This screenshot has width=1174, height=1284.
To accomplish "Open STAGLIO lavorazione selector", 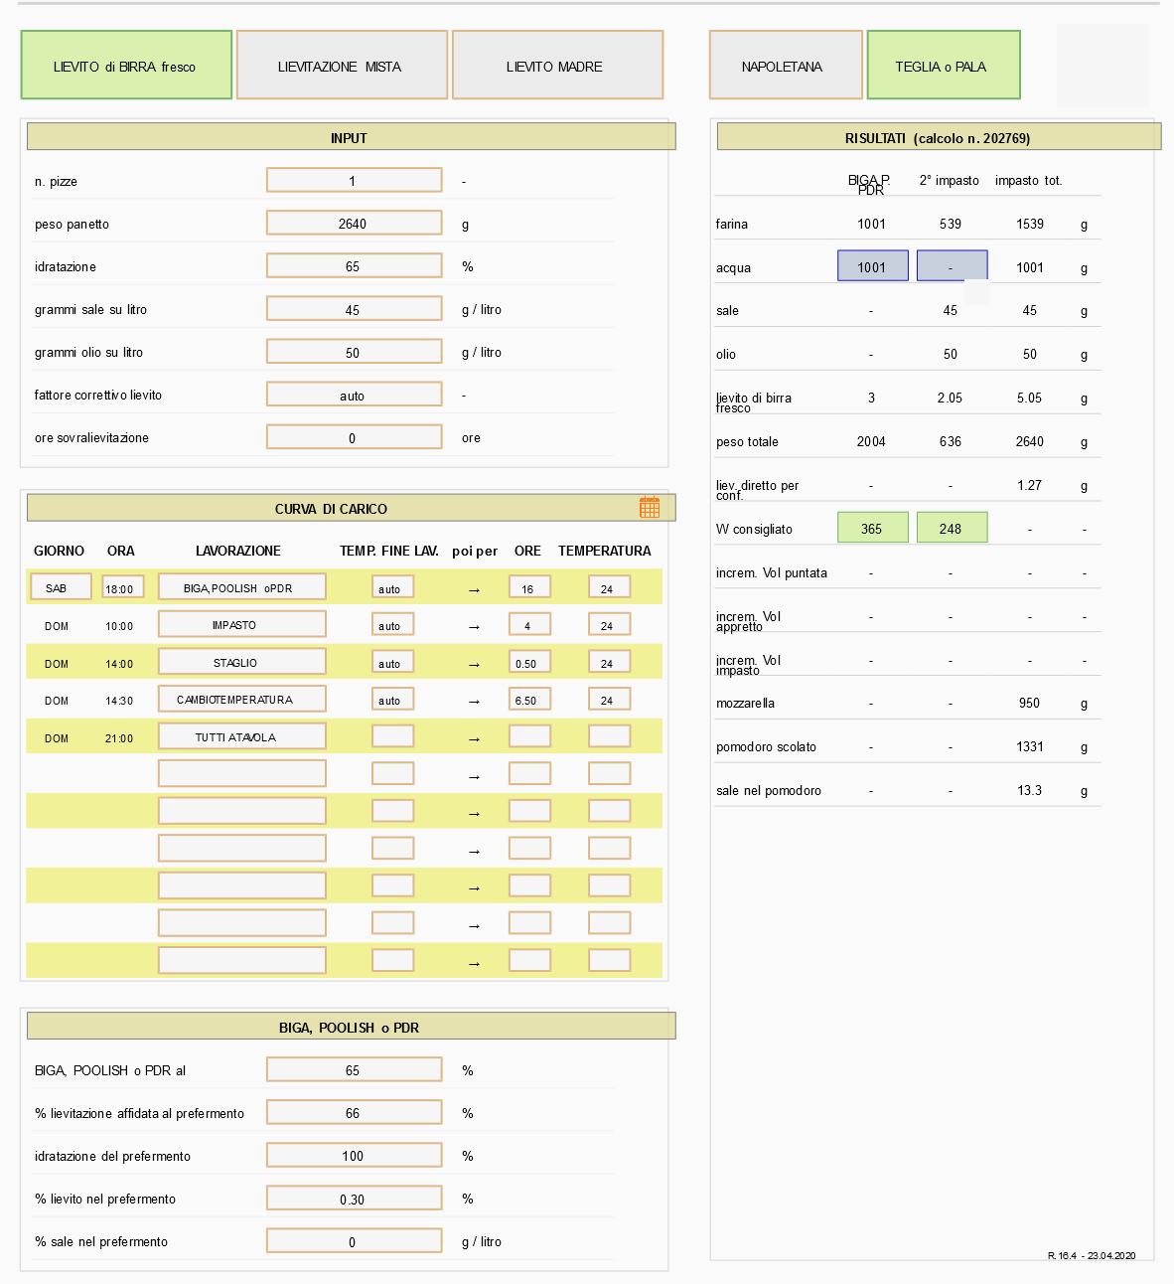I will [241, 662].
